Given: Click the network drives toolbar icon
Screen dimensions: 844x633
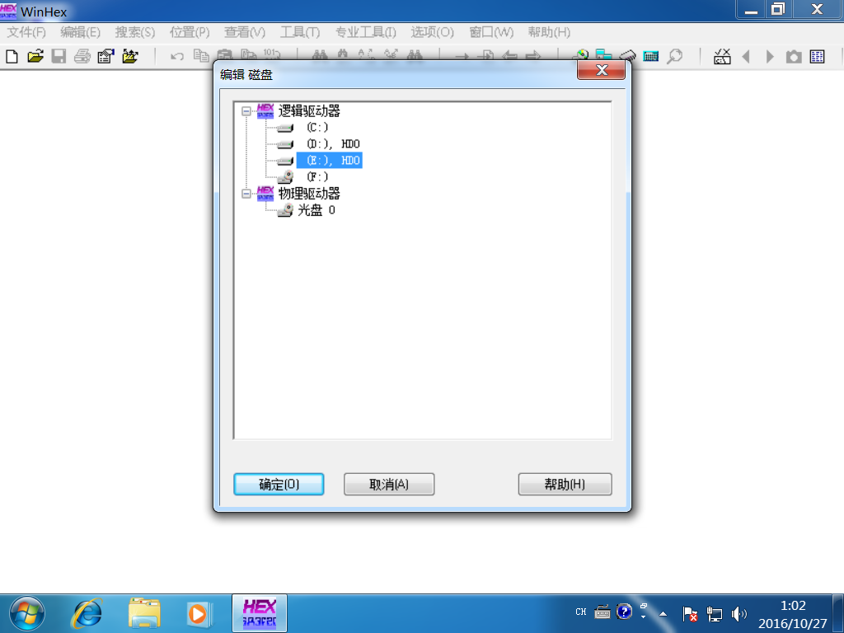Looking at the screenshot, I should [x=603, y=54].
